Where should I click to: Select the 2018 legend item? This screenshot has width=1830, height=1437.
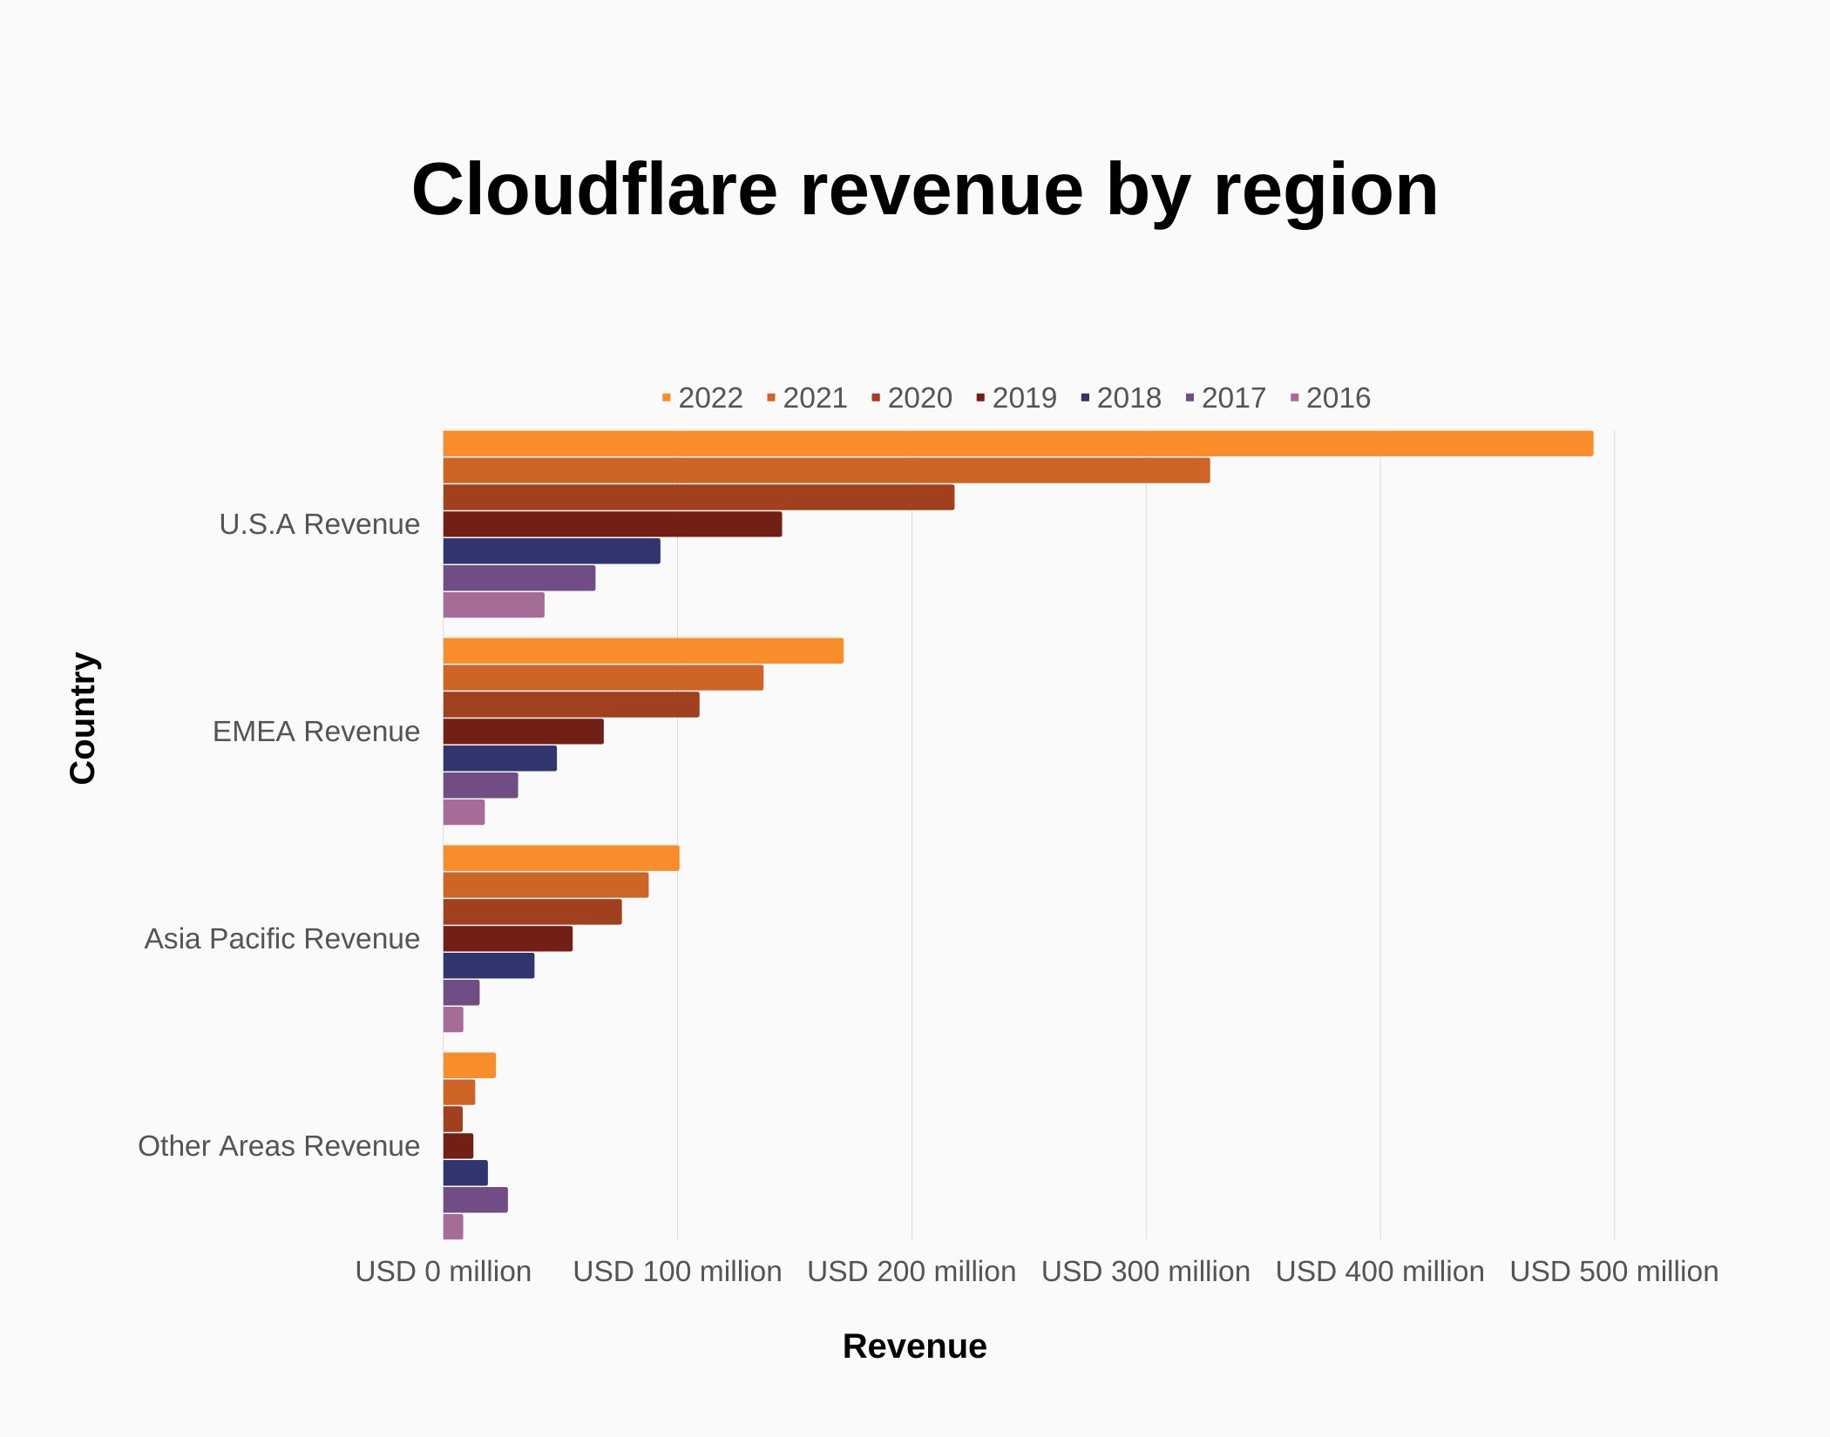(x=1128, y=398)
